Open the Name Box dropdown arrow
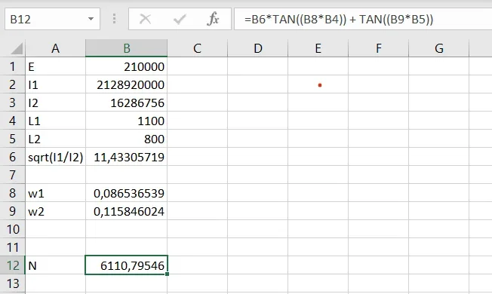The height and width of the screenshot is (294, 492). pos(91,19)
